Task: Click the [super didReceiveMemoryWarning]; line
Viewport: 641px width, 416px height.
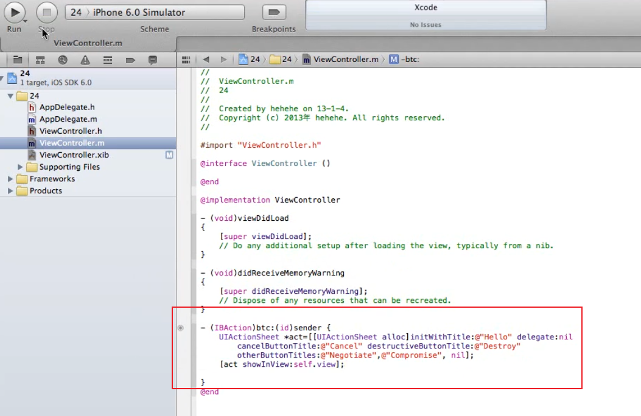Action: pos(293,291)
